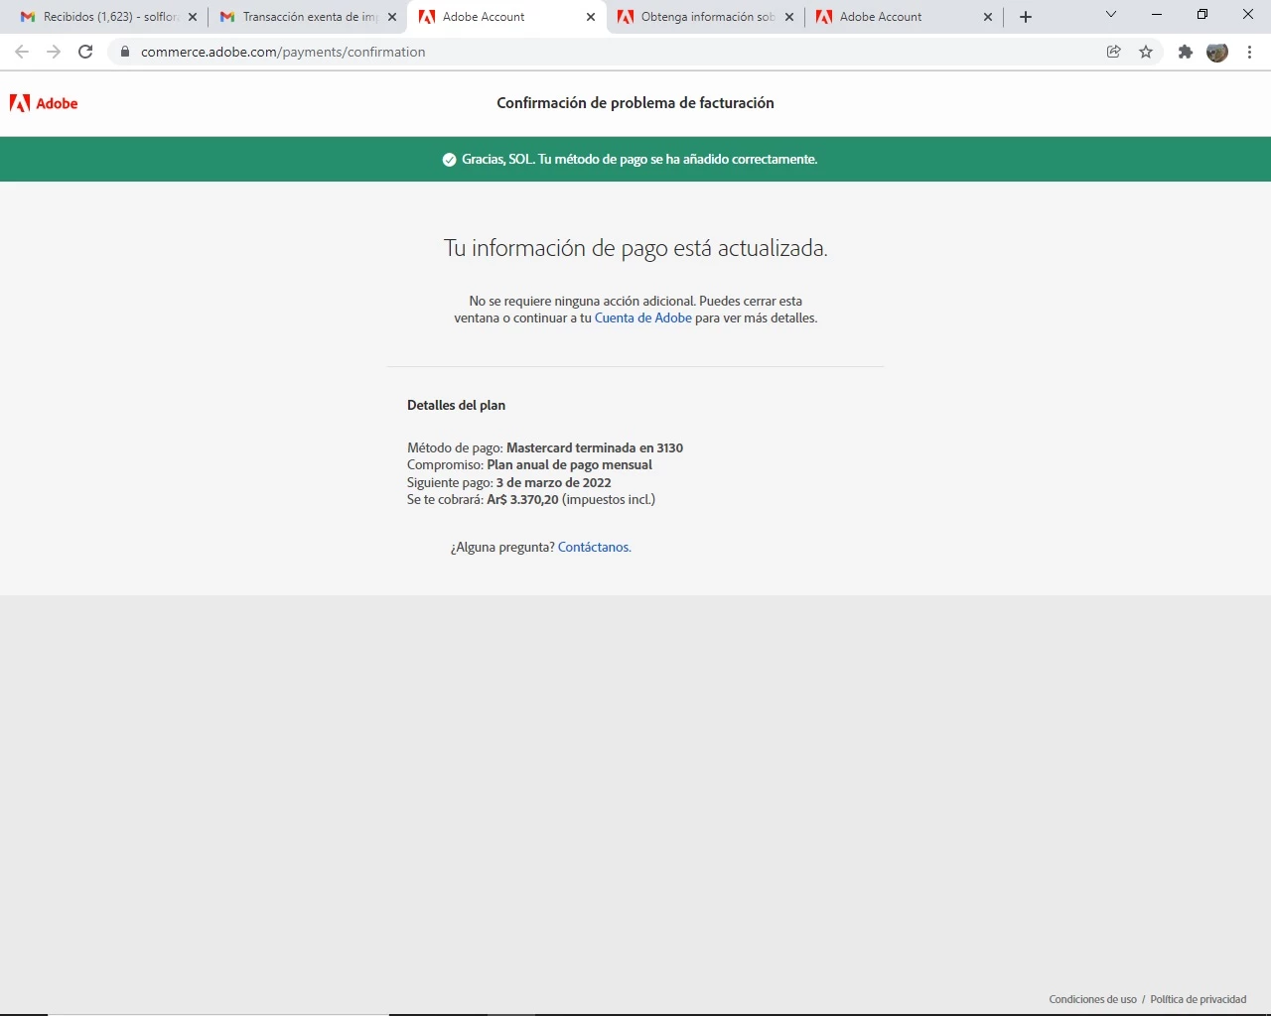Click 'Tu información de pago está actualizada' heading
The image size is (1271, 1016).
[635, 248]
